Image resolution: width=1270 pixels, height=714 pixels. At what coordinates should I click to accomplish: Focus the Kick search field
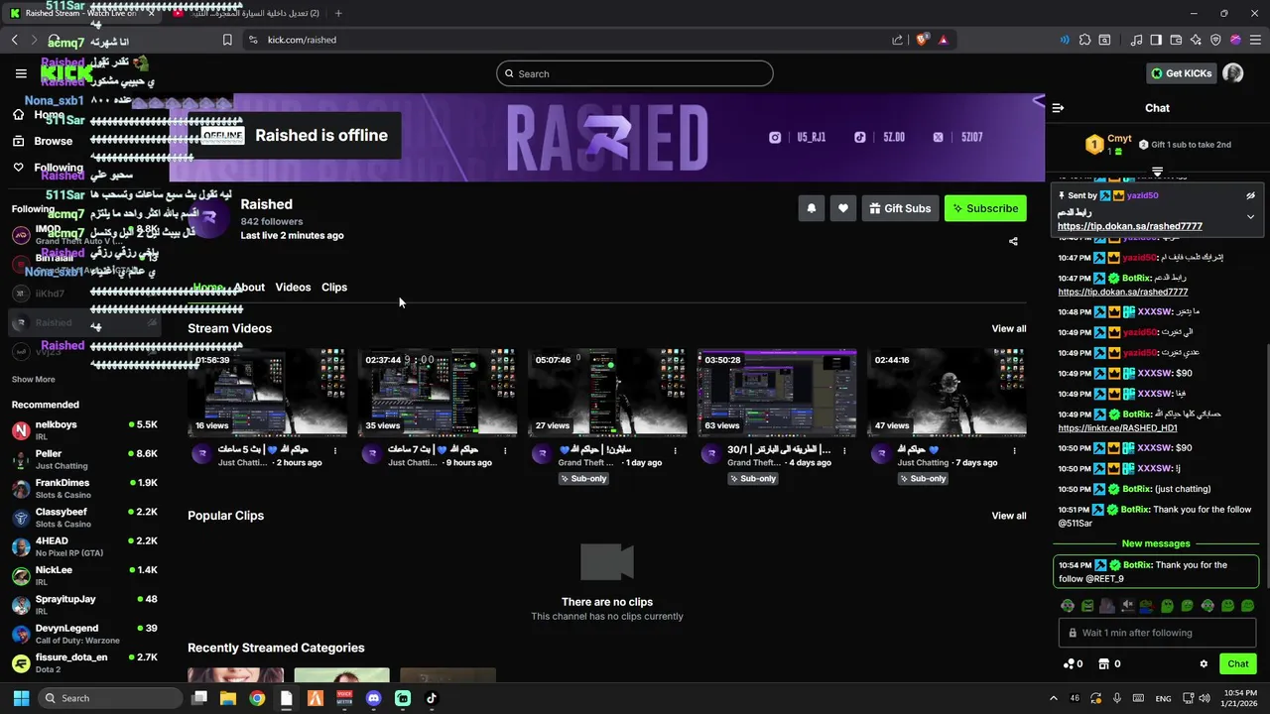635,73
